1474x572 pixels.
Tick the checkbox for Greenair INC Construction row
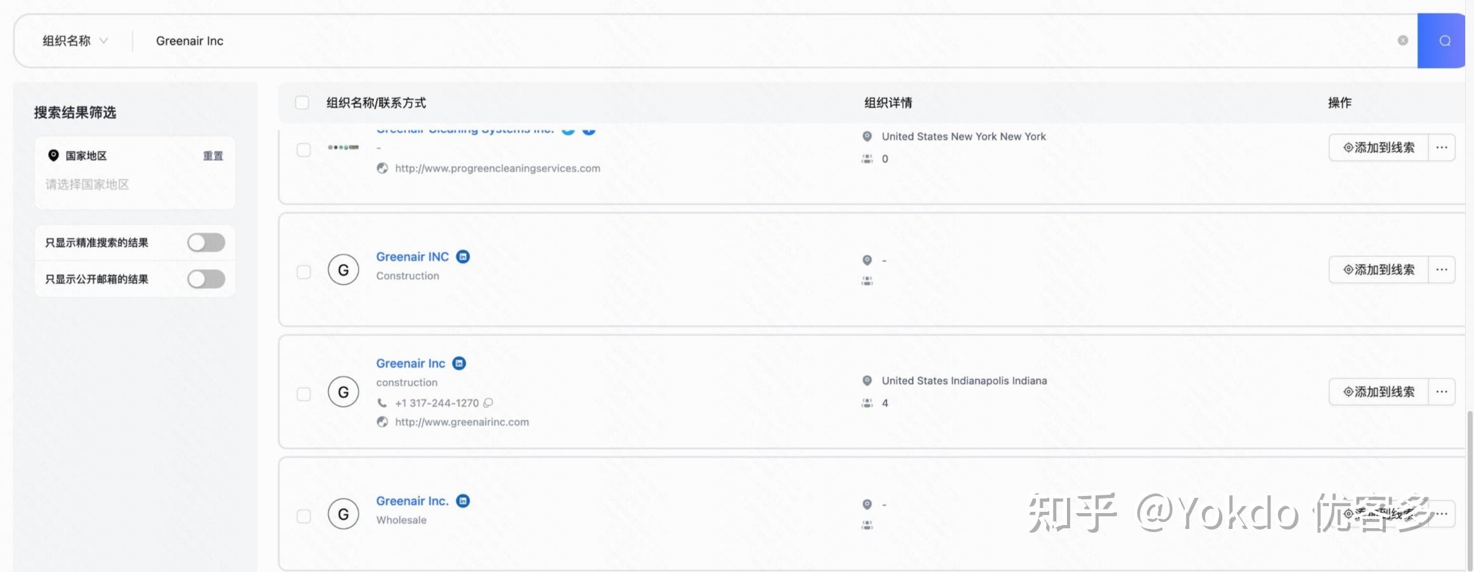pyautogui.click(x=304, y=272)
